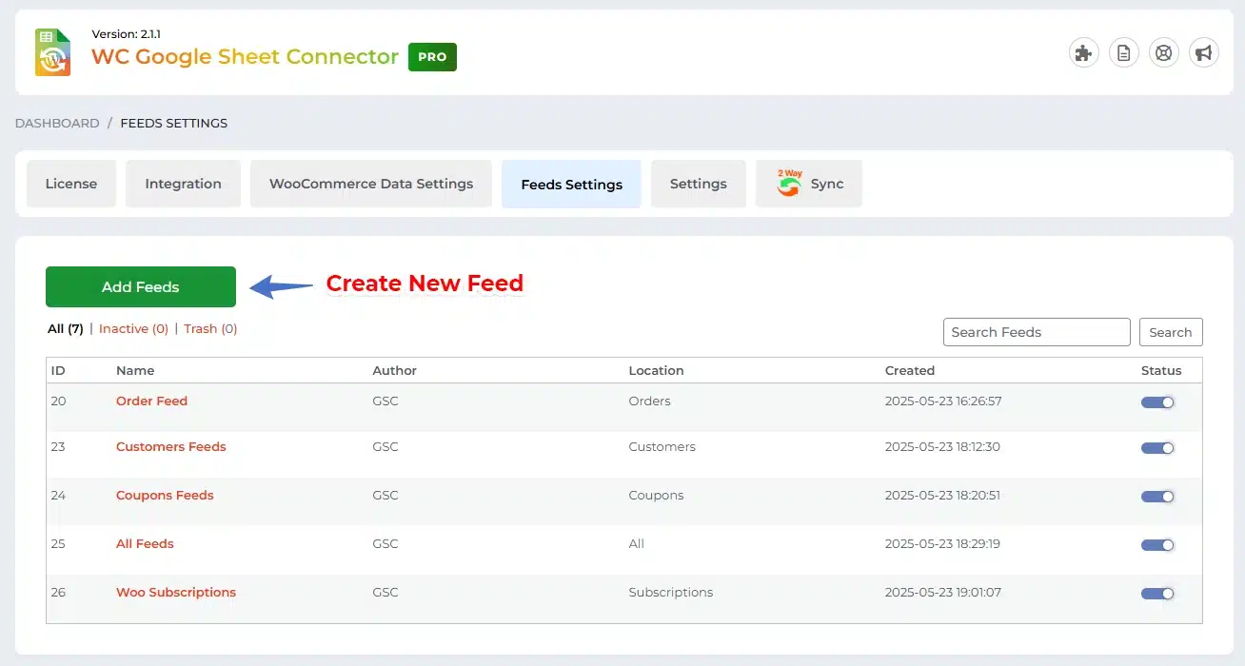Viewport: 1245px width, 666px height.
Task: Click the puzzle piece plugins icon
Action: pyautogui.click(x=1083, y=53)
